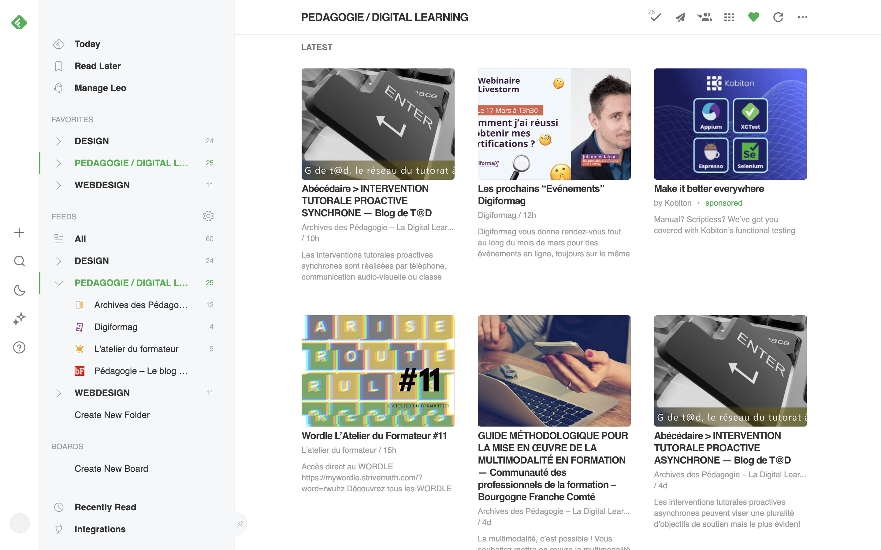Image resolution: width=881 pixels, height=550 pixels.
Task: Open the Today menu item
Action: tap(87, 44)
